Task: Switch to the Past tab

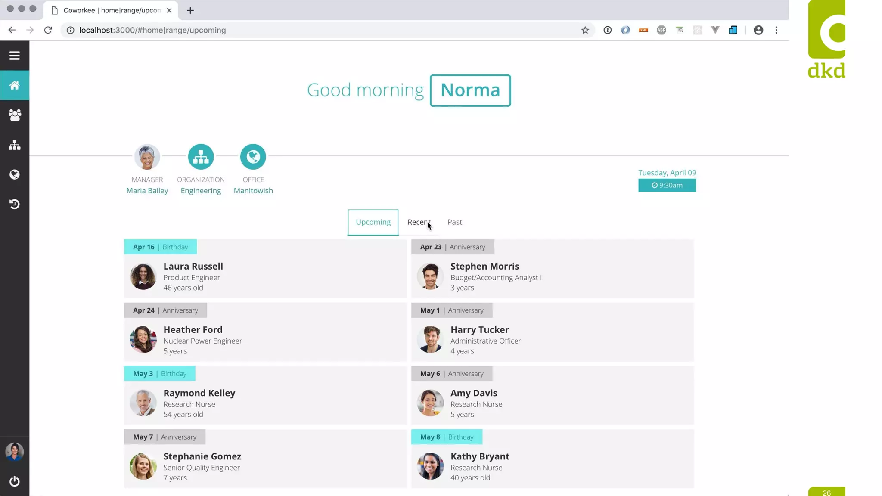Action: [x=454, y=222]
